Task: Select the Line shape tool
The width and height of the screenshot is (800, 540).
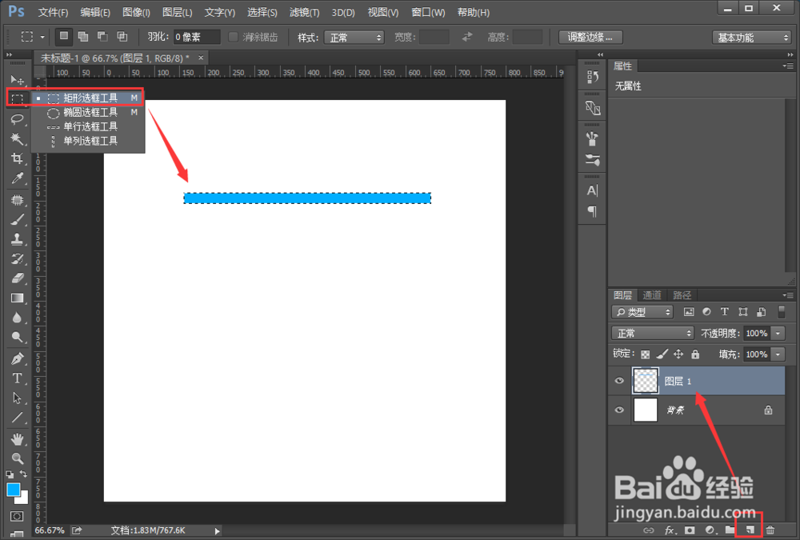Action: point(17,418)
